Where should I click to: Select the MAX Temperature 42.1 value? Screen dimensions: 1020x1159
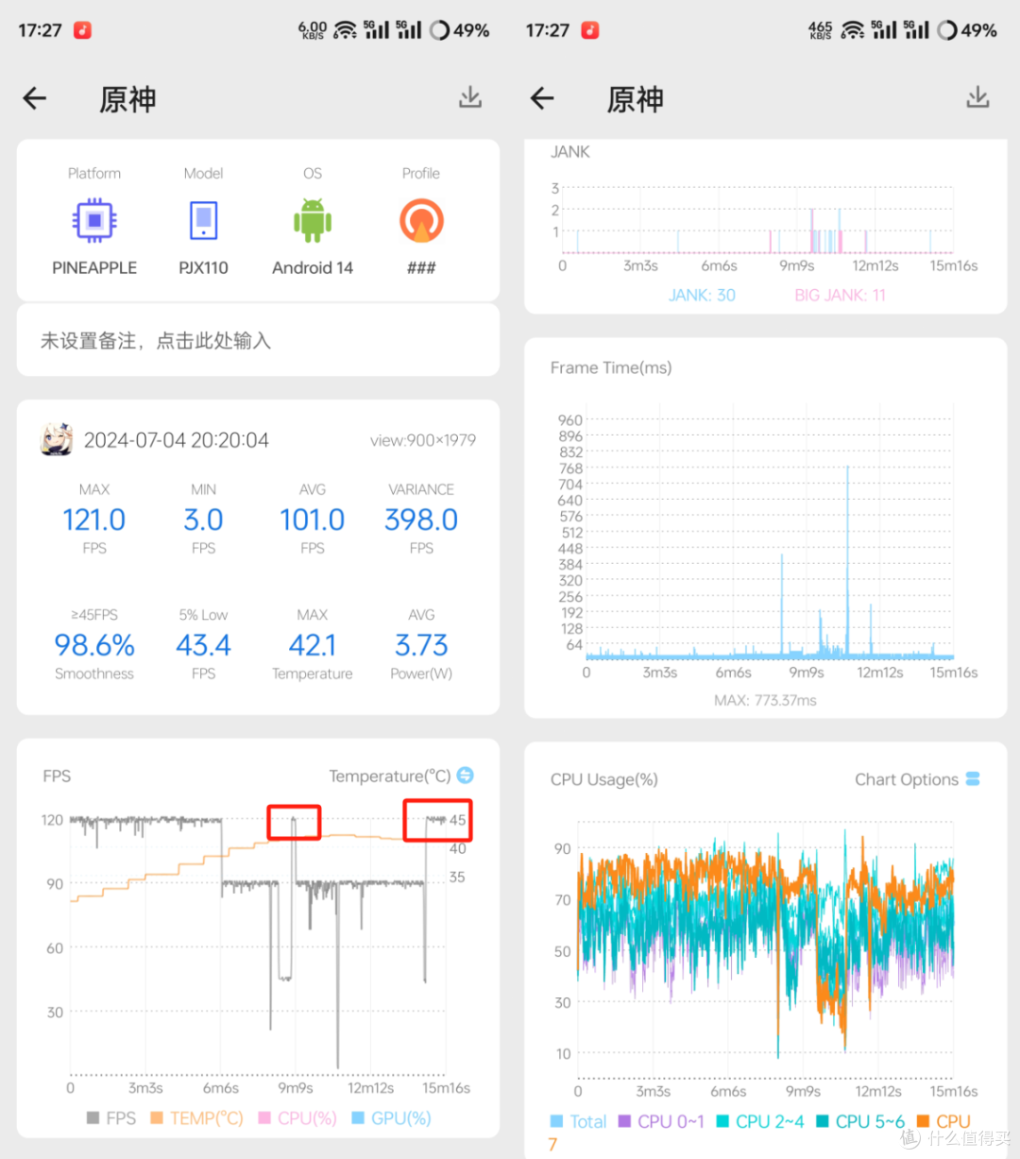[313, 645]
